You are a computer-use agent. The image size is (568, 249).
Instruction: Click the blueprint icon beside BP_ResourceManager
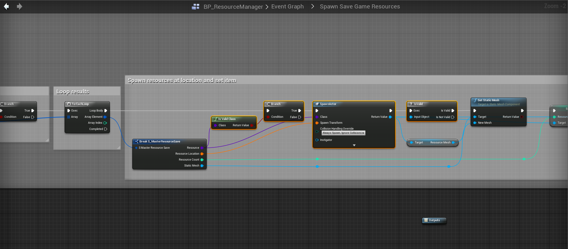[195, 7]
